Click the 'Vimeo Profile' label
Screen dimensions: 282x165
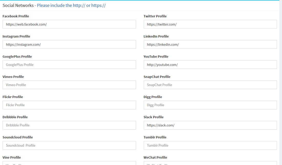(13, 77)
